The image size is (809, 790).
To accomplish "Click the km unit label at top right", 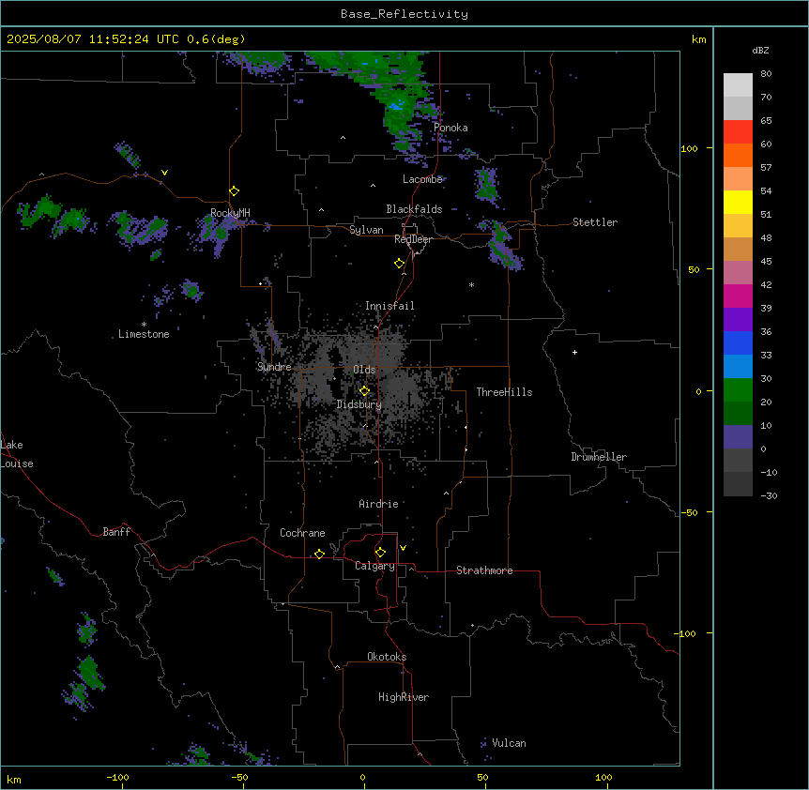I will click(x=699, y=39).
